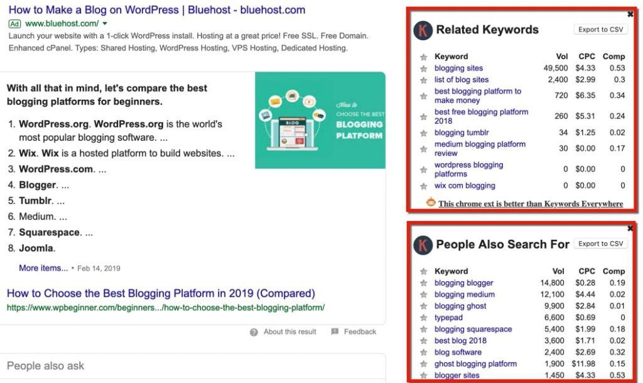Click the Feedback flag icon
This screenshot has height=383, width=643.
[335, 332]
